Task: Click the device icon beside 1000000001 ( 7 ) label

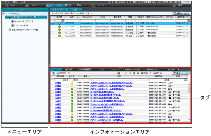Action: pyautogui.click(x=54, y=73)
